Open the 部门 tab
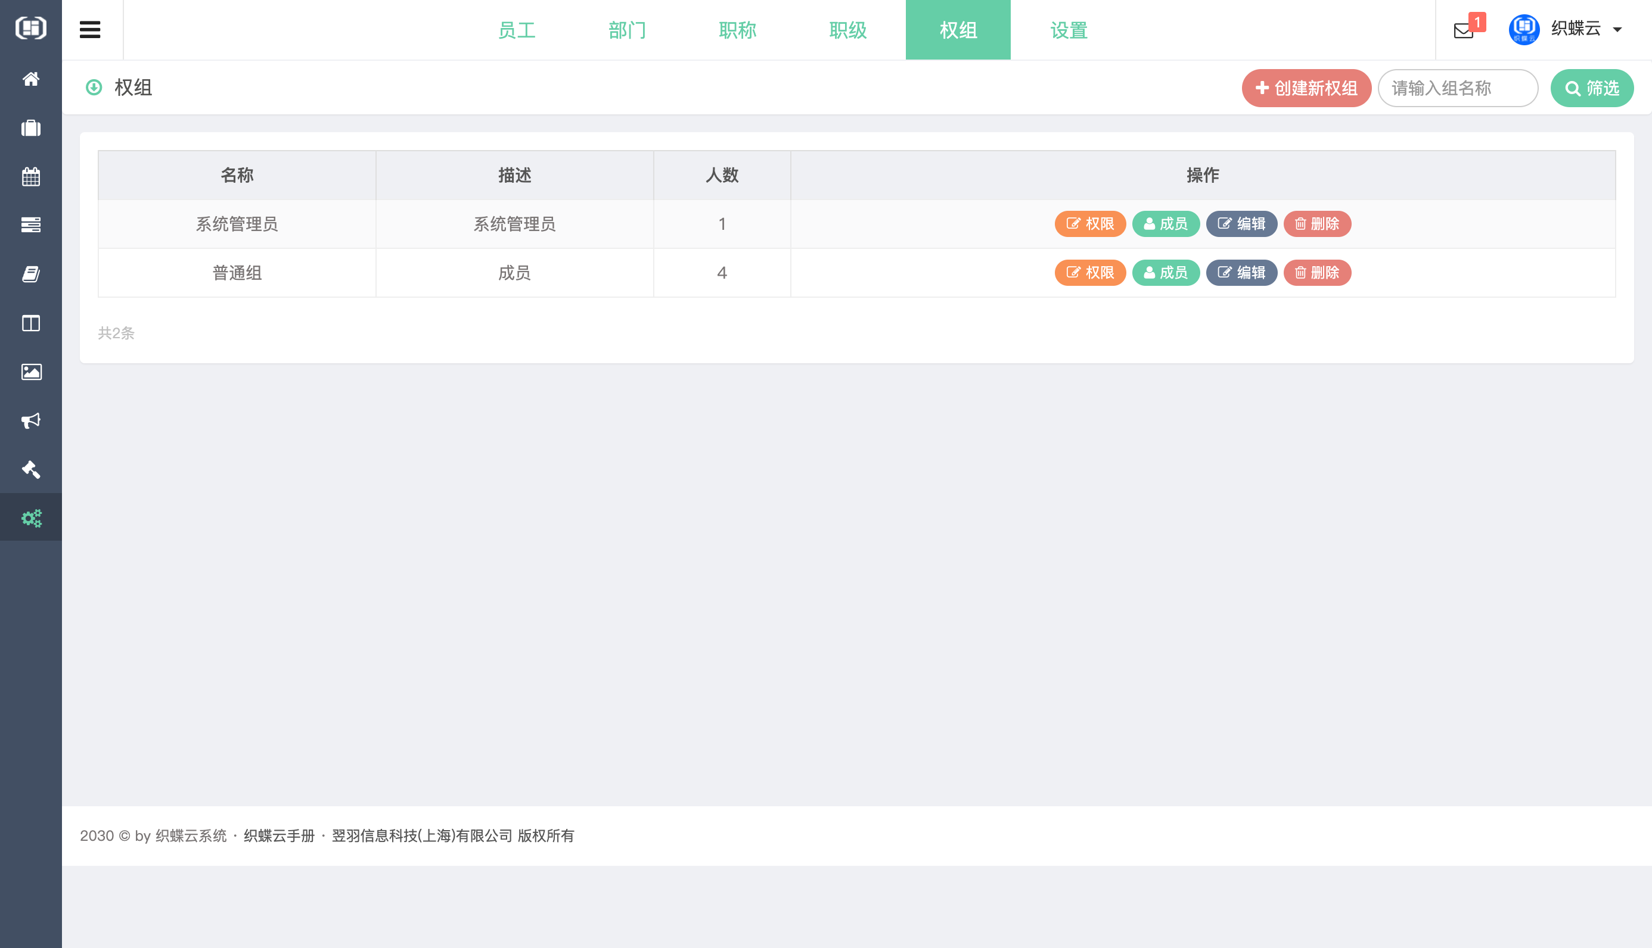Viewport: 1652px width, 948px height. coord(627,30)
